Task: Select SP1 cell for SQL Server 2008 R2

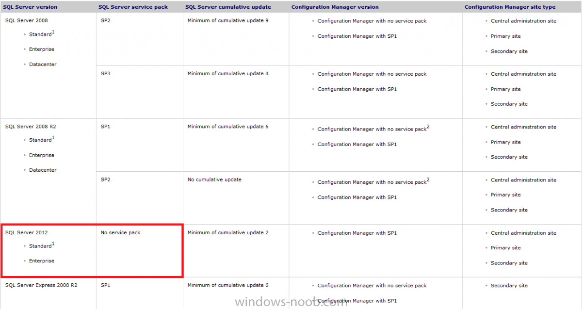Action: point(106,127)
